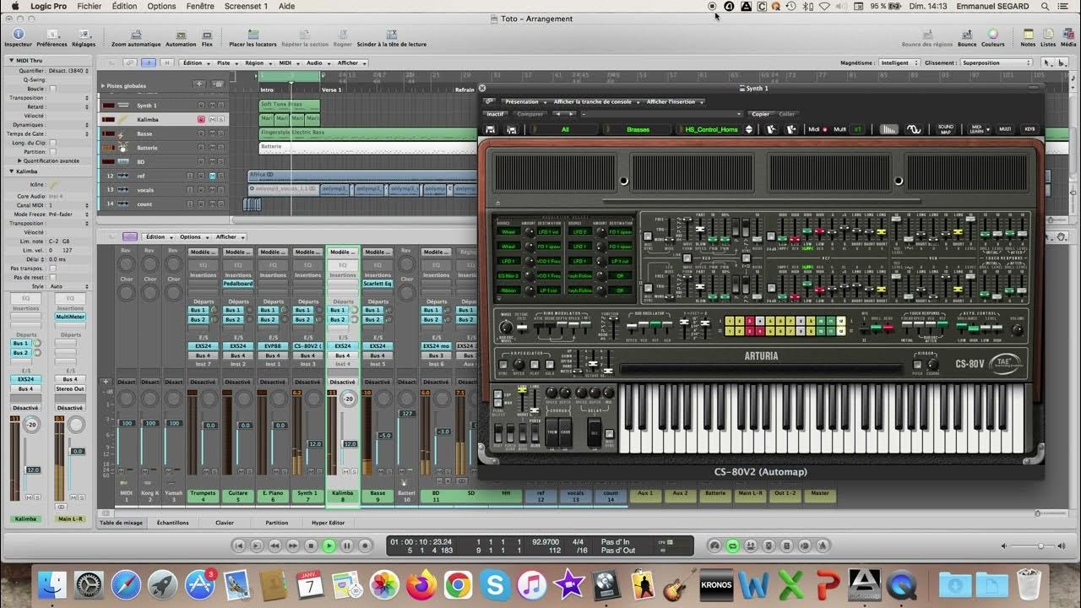Click the EXS24 instrument slot on Kalimba strip
Screen dimensions: 1081x608
pos(342,346)
